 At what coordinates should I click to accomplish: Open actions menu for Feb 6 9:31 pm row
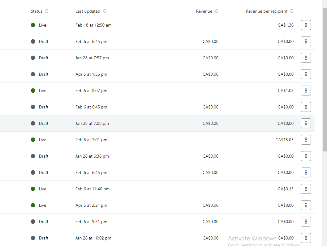click(306, 222)
